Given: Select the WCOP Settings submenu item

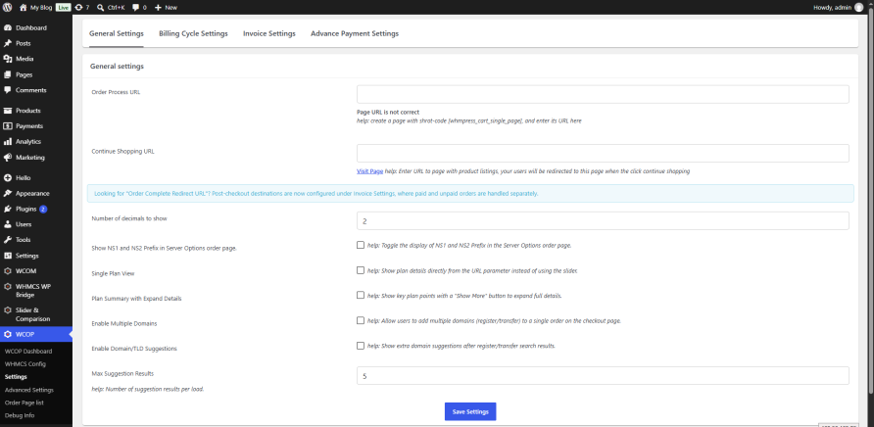Looking at the screenshot, I should pos(16,377).
